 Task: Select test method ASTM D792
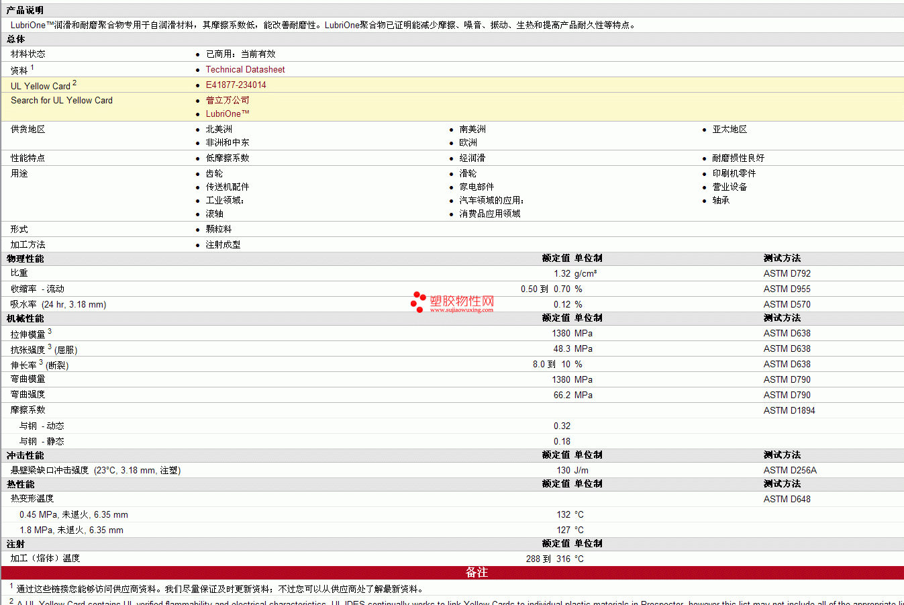pyautogui.click(x=787, y=273)
